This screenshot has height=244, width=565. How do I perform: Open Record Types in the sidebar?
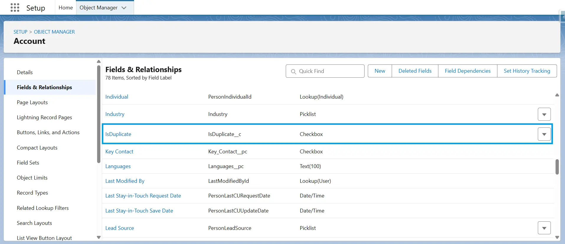[32, 193]
